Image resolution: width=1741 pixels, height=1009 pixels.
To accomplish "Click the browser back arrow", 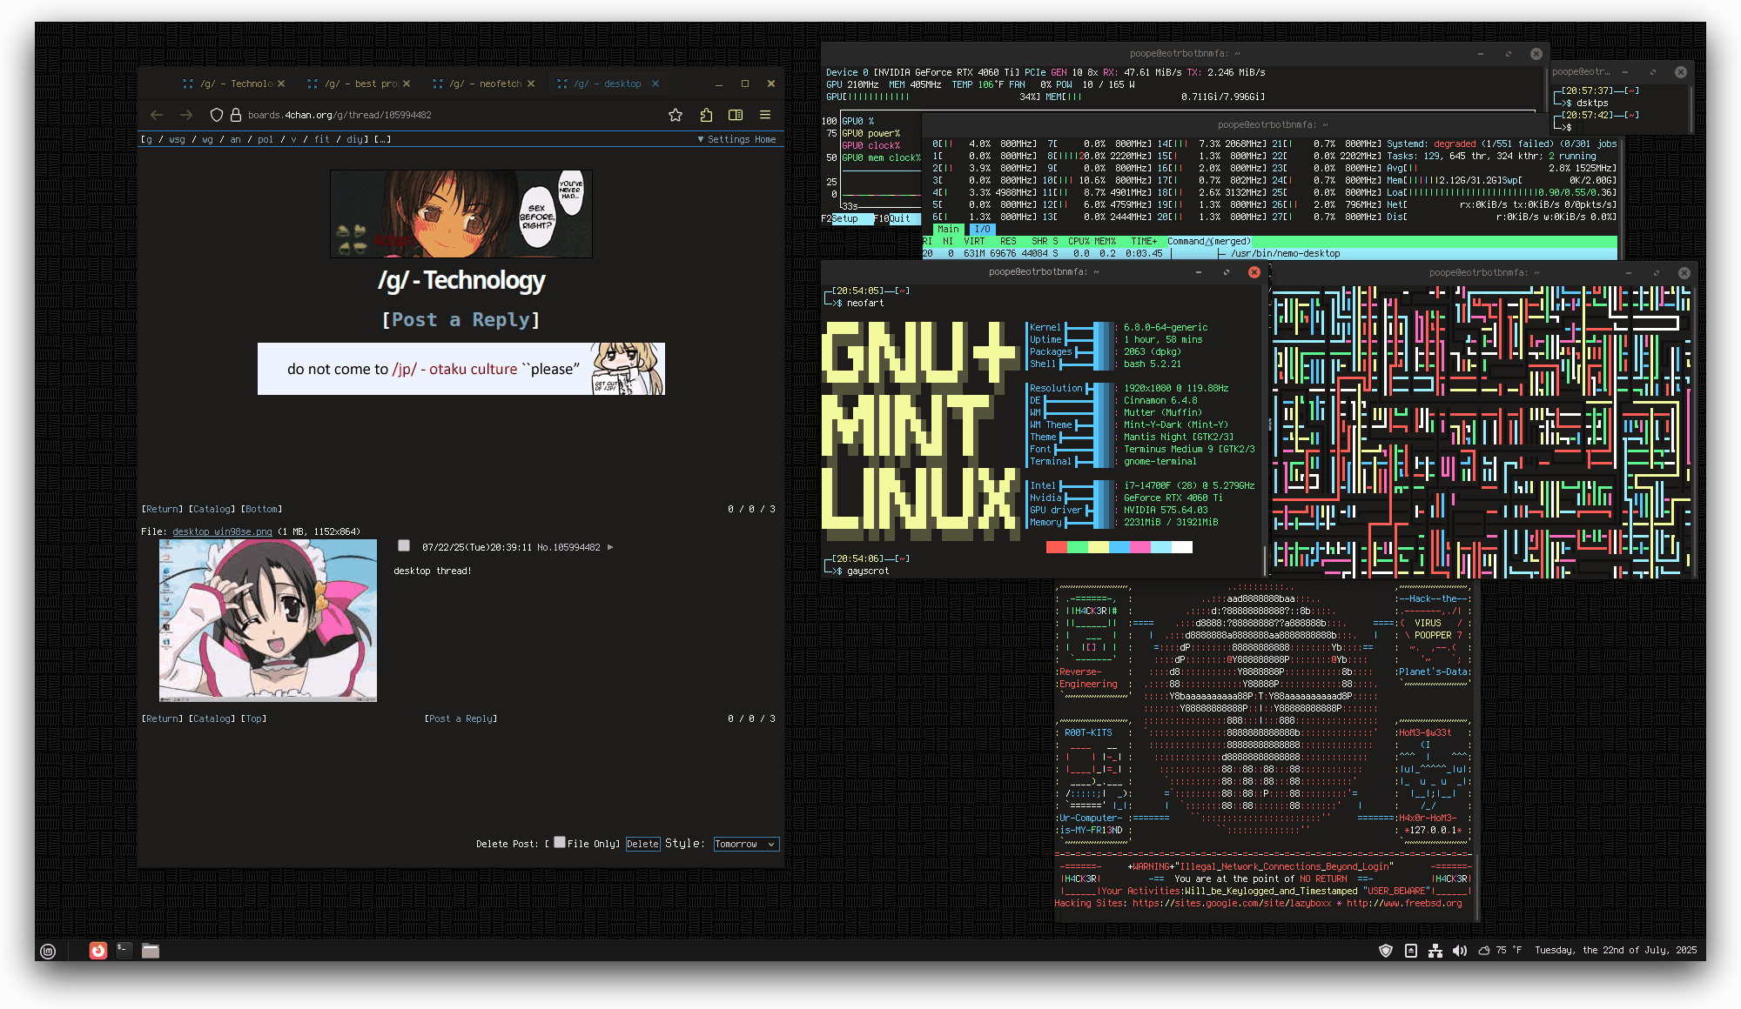I will 157,115.
